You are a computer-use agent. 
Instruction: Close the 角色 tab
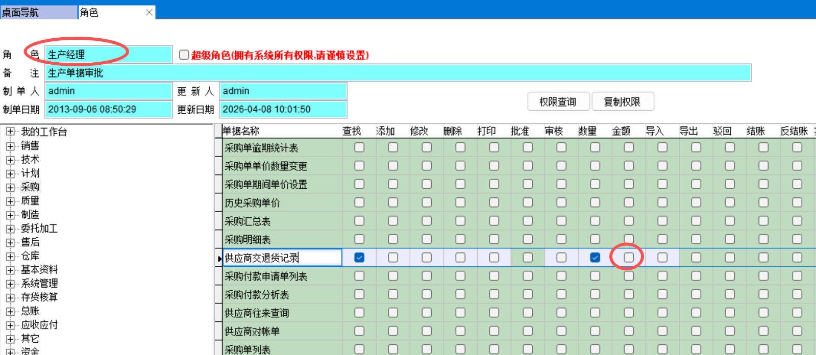click(149, 12)
